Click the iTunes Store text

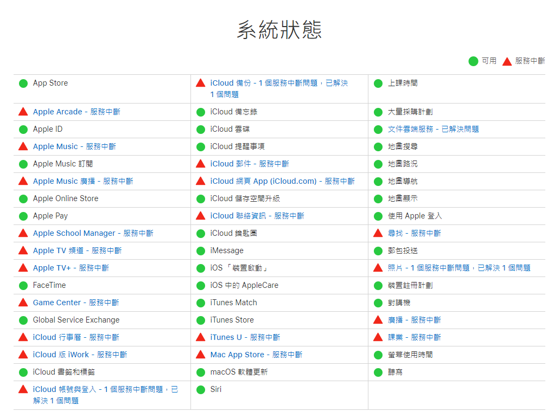click(x=232, y=320)
